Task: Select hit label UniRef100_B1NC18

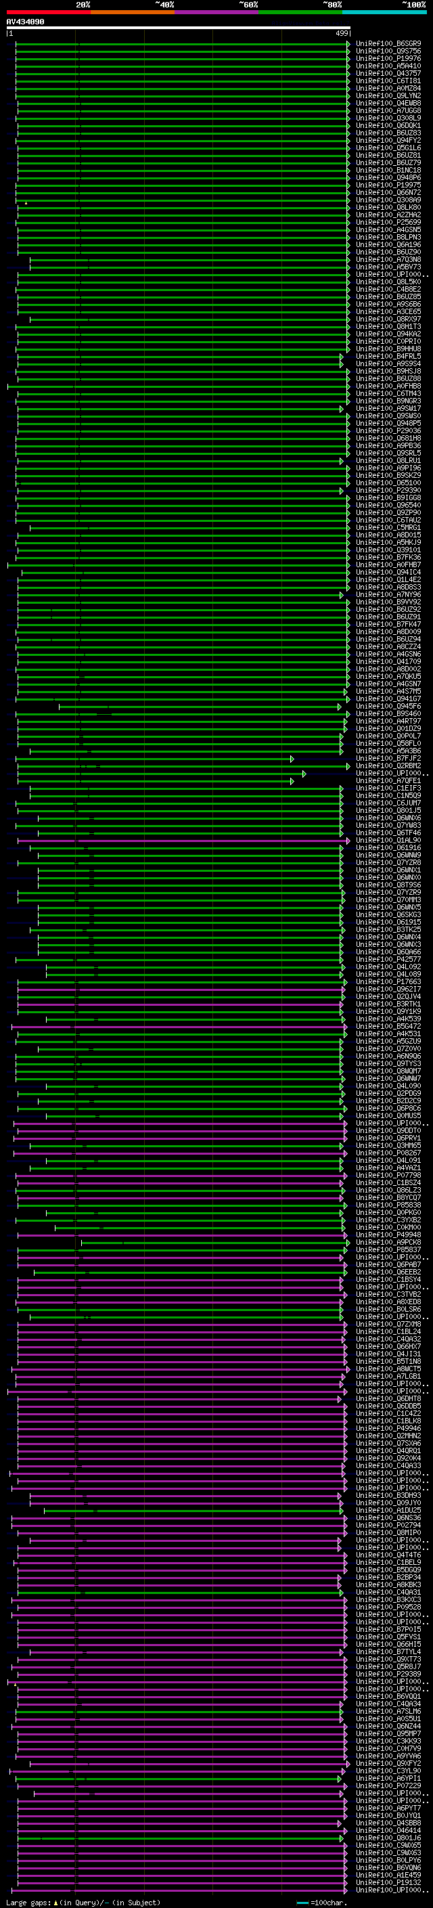Action: tap(388, 171)
